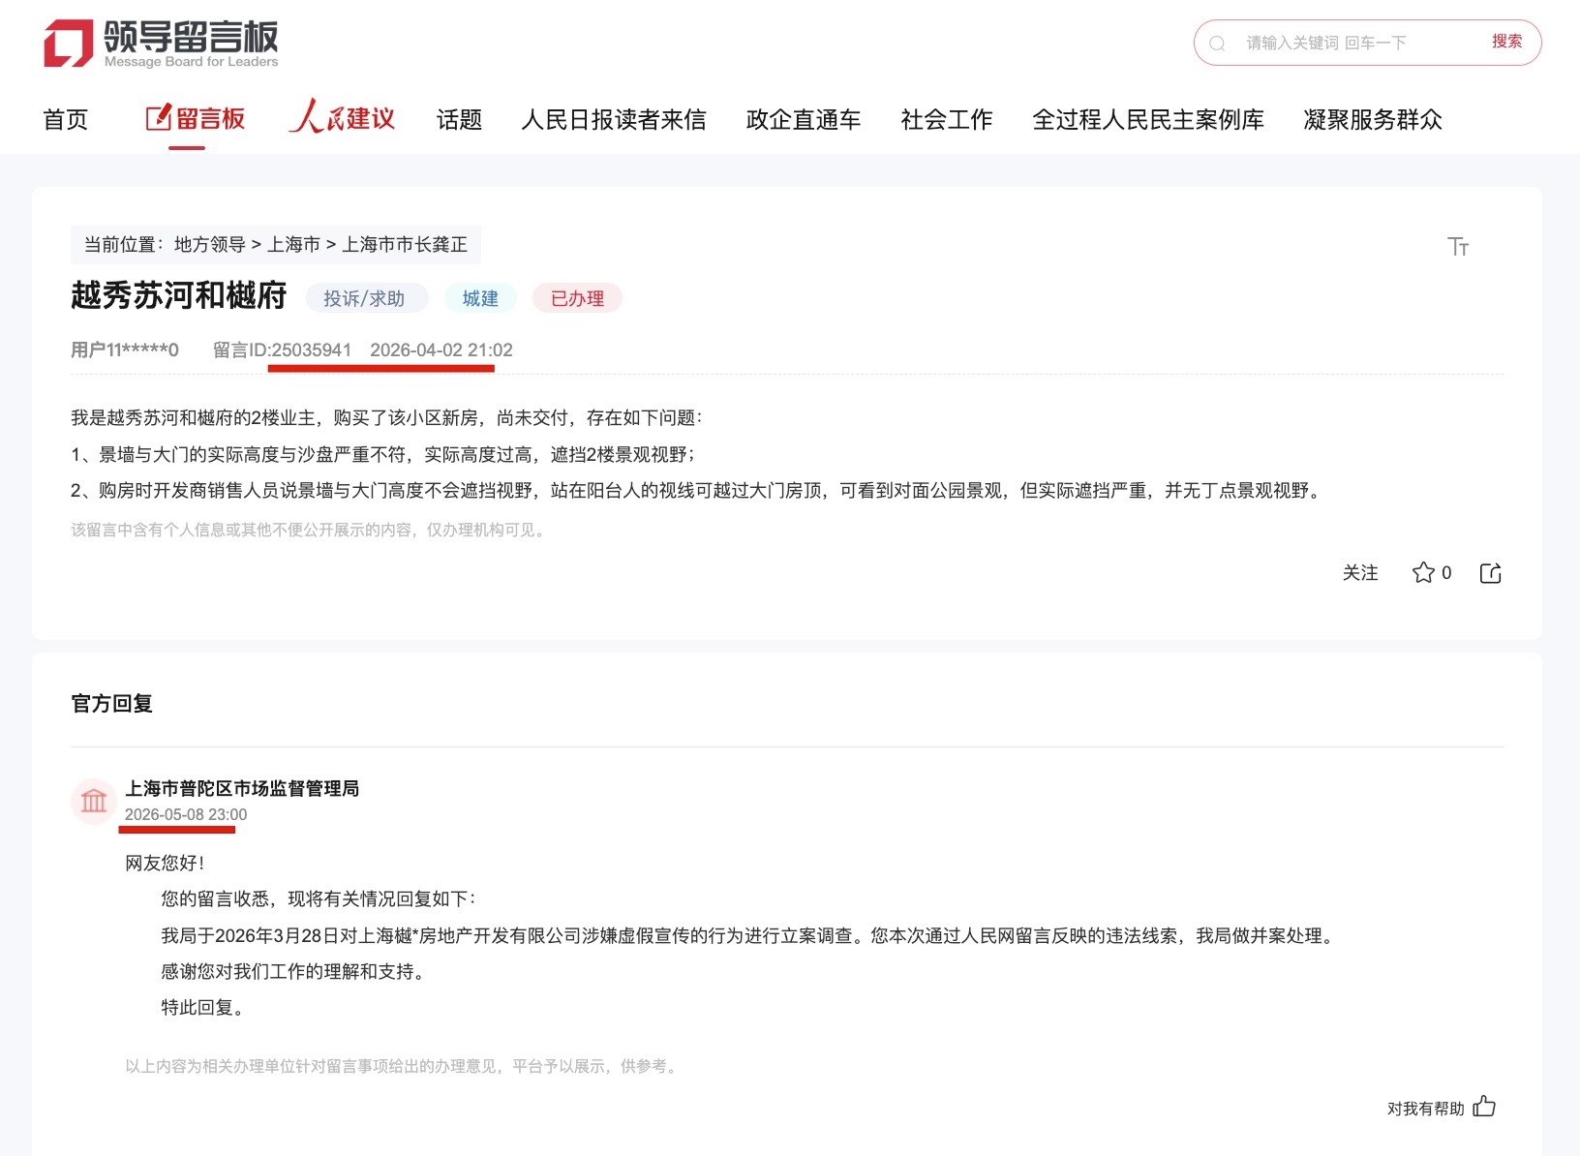Open the 人民建议 tab

click(x=342, y=117)
